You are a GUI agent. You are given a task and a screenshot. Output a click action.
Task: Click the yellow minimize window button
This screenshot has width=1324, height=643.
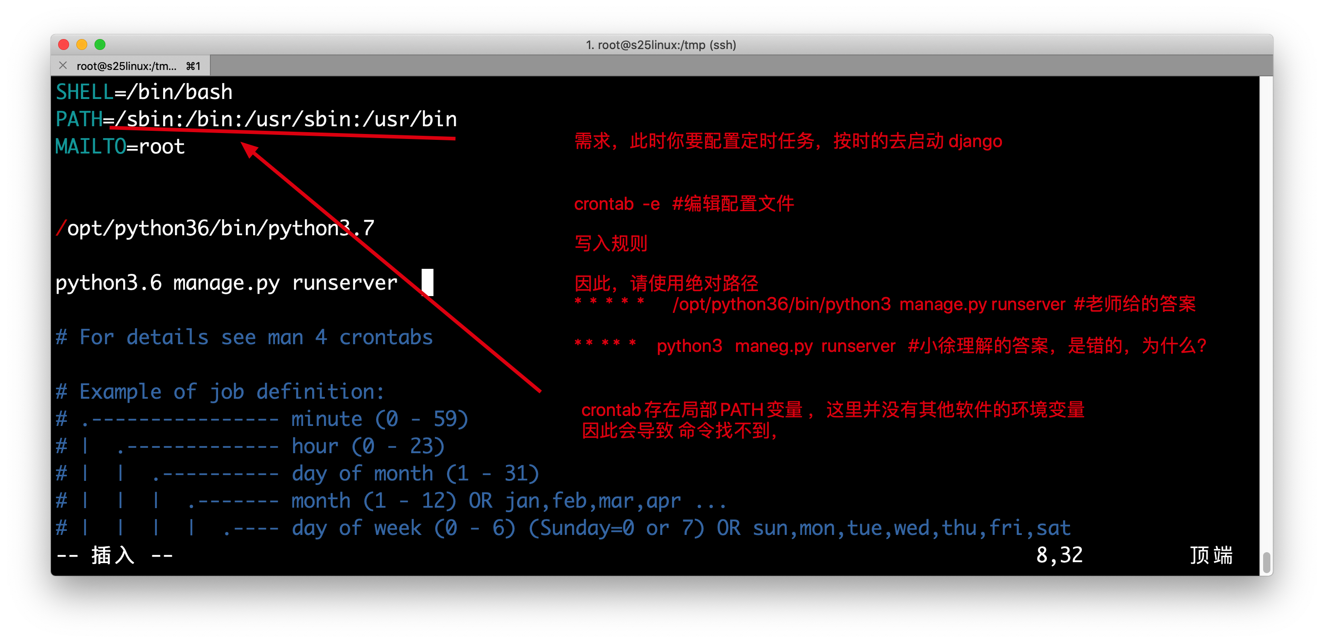coord(82,45)
